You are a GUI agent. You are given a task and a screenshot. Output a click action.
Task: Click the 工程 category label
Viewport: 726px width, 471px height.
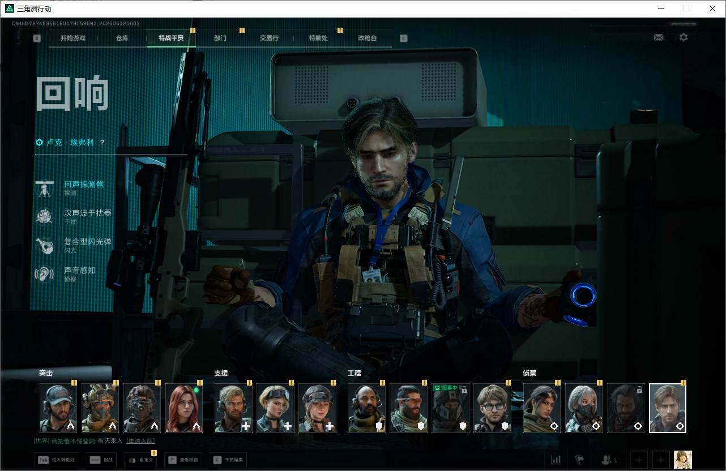pyautogui.click(x=355, y=374)
